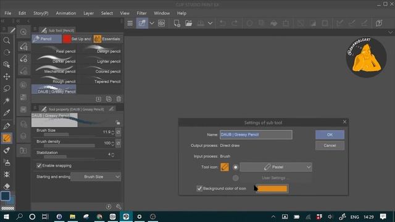Viewport: 395px width, 222px height.
Task: Toggle Enable snapping checkbox
Action: click(x=39, y=165)
